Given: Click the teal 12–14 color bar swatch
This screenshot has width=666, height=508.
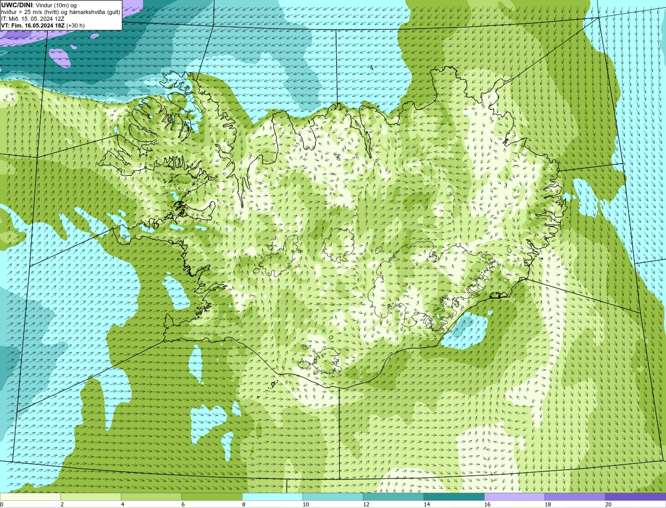Looking at the screenshot, I should (x=393, y=497).
